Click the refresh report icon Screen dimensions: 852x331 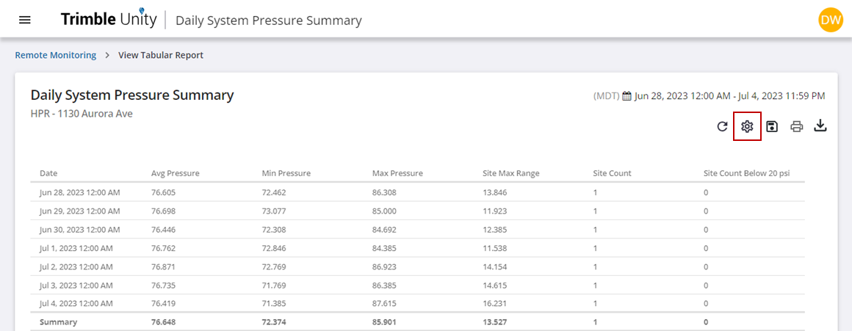[x=722, y=127]
